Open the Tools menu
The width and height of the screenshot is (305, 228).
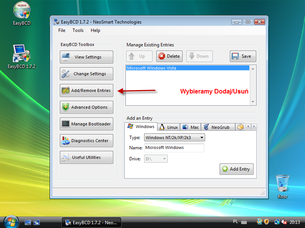78,30
